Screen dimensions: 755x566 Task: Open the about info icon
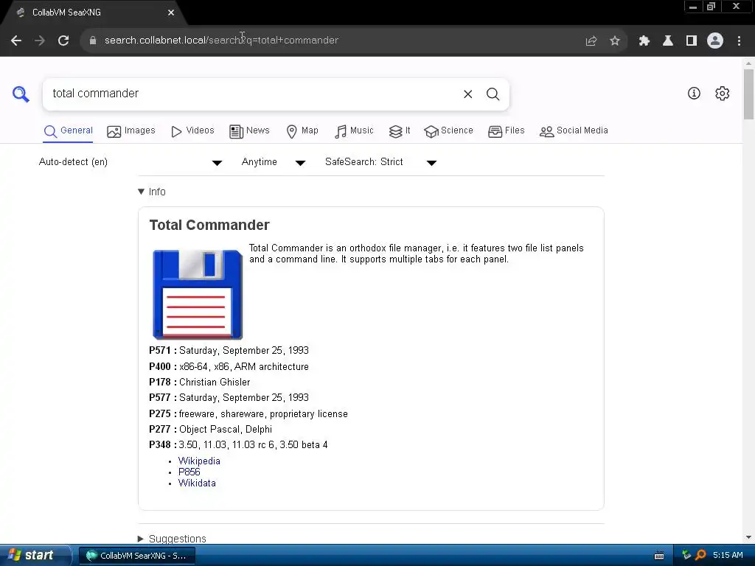[x=694, y=94]
